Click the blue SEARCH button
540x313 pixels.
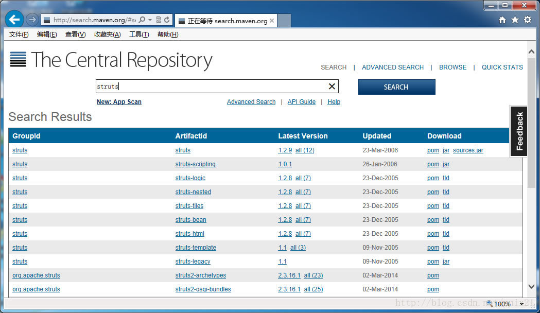(x=397, y=87)
